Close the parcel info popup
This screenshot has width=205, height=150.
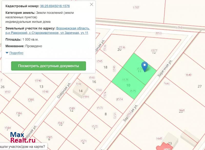click(x=92, y=4)
